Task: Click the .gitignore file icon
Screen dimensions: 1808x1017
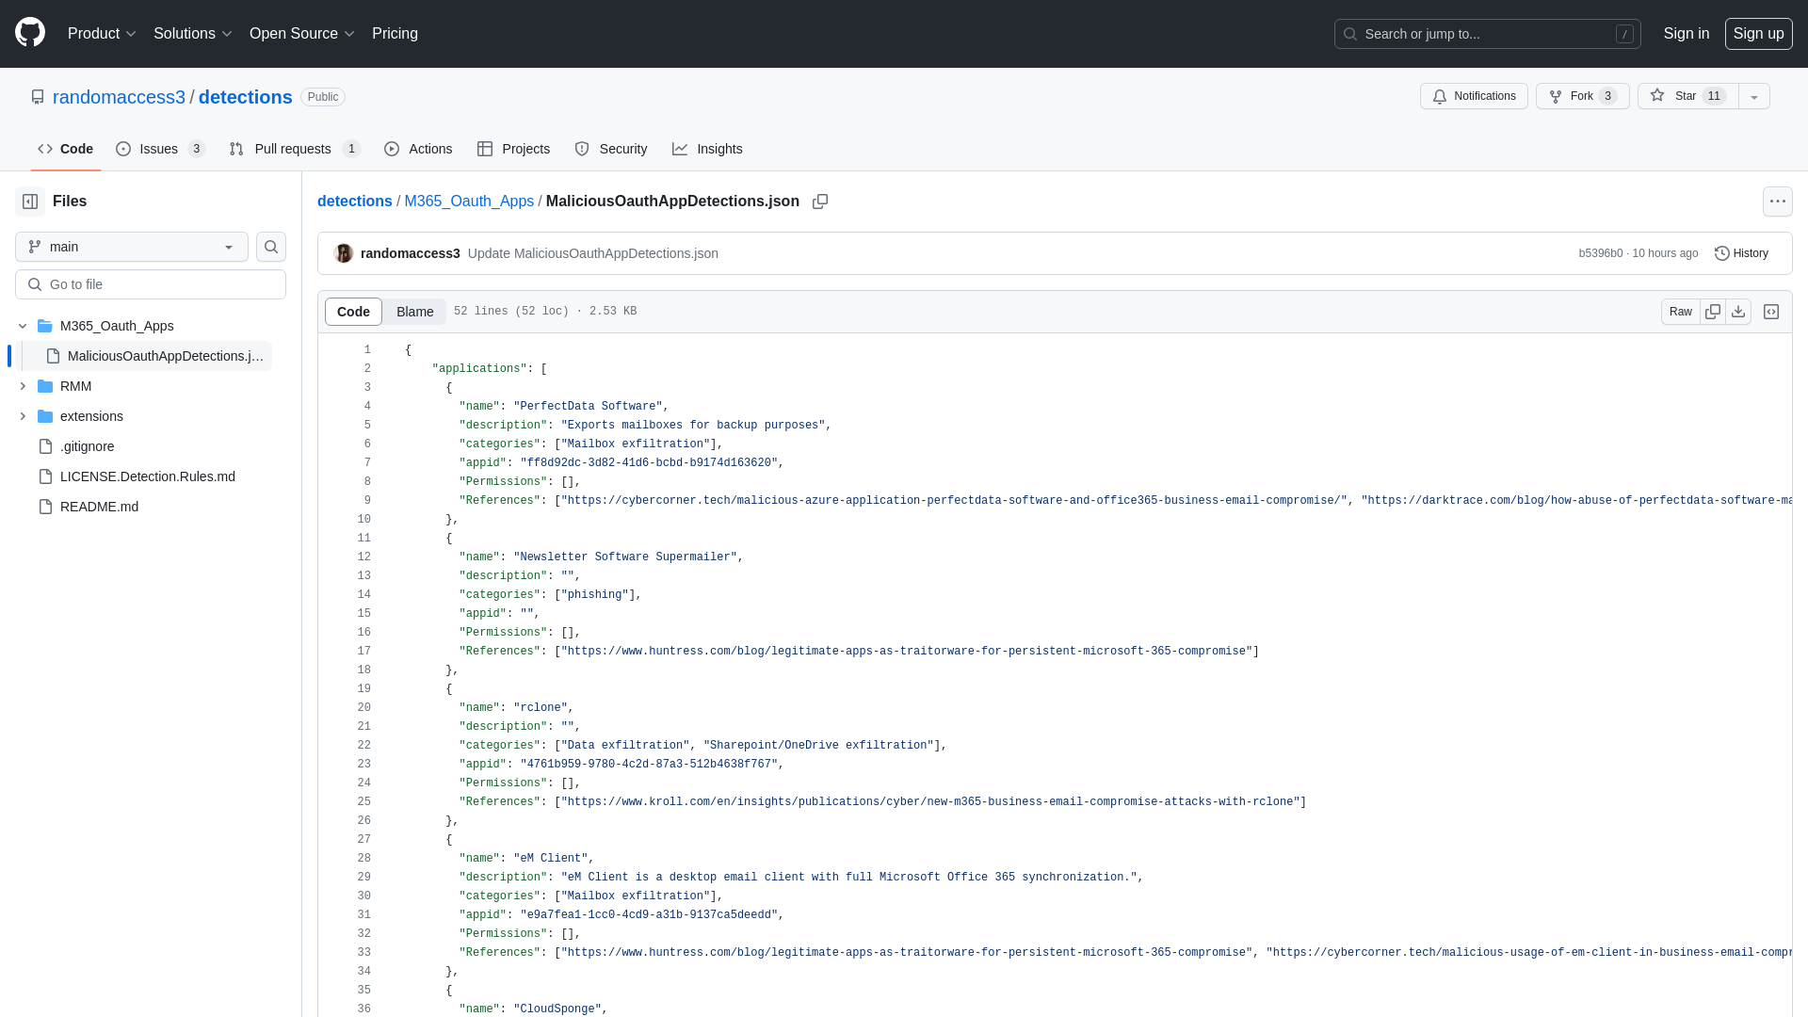Action: point(45,446)
